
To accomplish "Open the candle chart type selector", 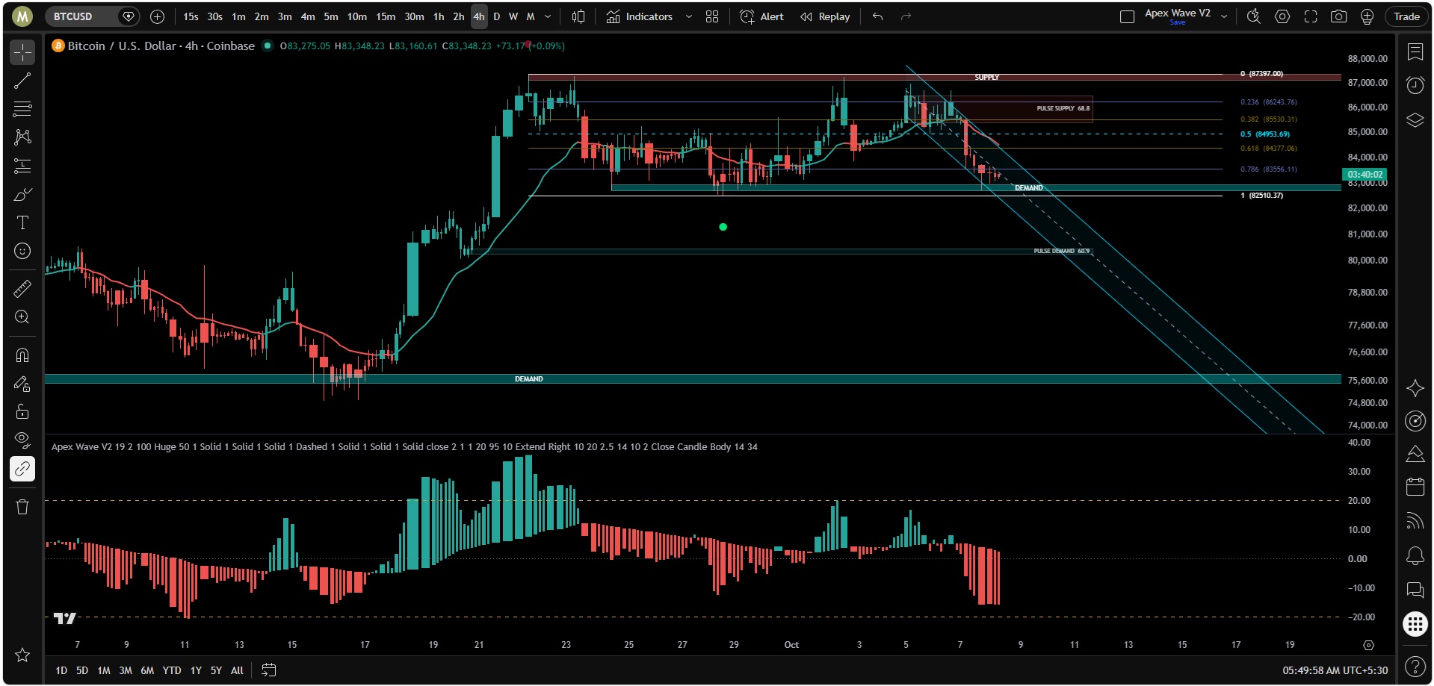I will click(x=578, y=16).
